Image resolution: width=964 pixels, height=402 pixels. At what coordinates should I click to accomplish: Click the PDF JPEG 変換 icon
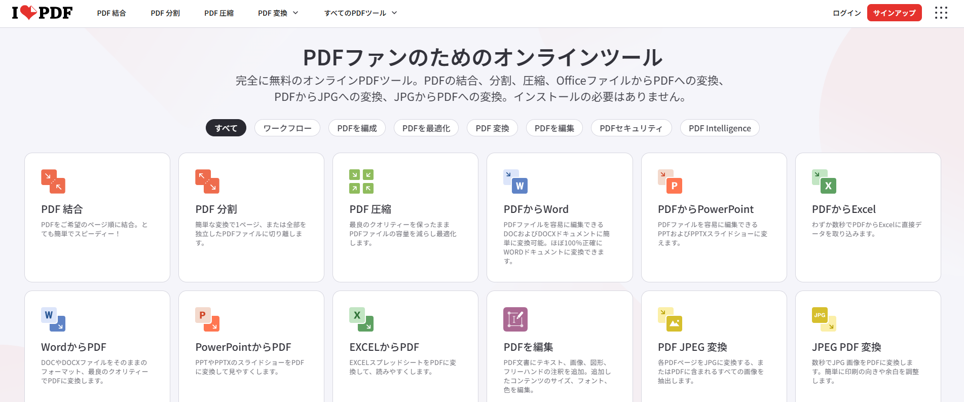(x=670, y=319)
